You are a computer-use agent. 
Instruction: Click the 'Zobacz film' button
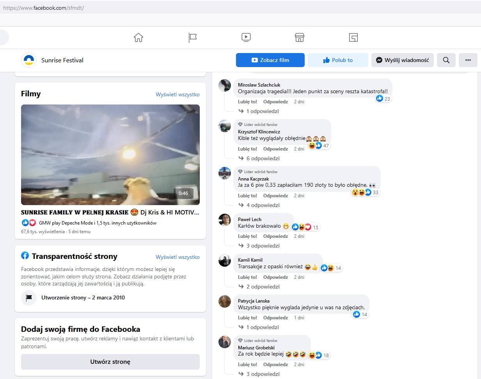270,60
